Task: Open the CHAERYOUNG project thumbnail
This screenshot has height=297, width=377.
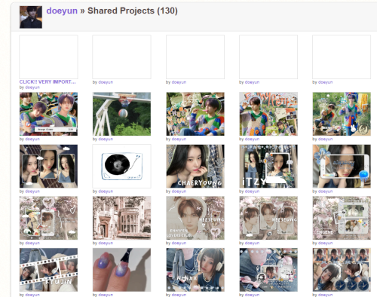Action: (195, 166)
